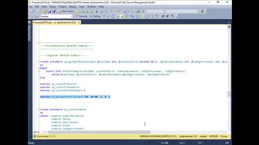The image size is (259, 145).
Task: Collapse the Procedimientos Detalle Compras comment block
Action: [x=39, y=43]
